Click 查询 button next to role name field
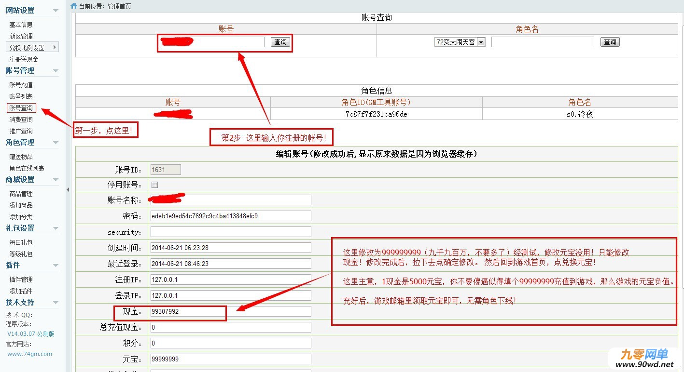684x372 pixels. [610, 42]
